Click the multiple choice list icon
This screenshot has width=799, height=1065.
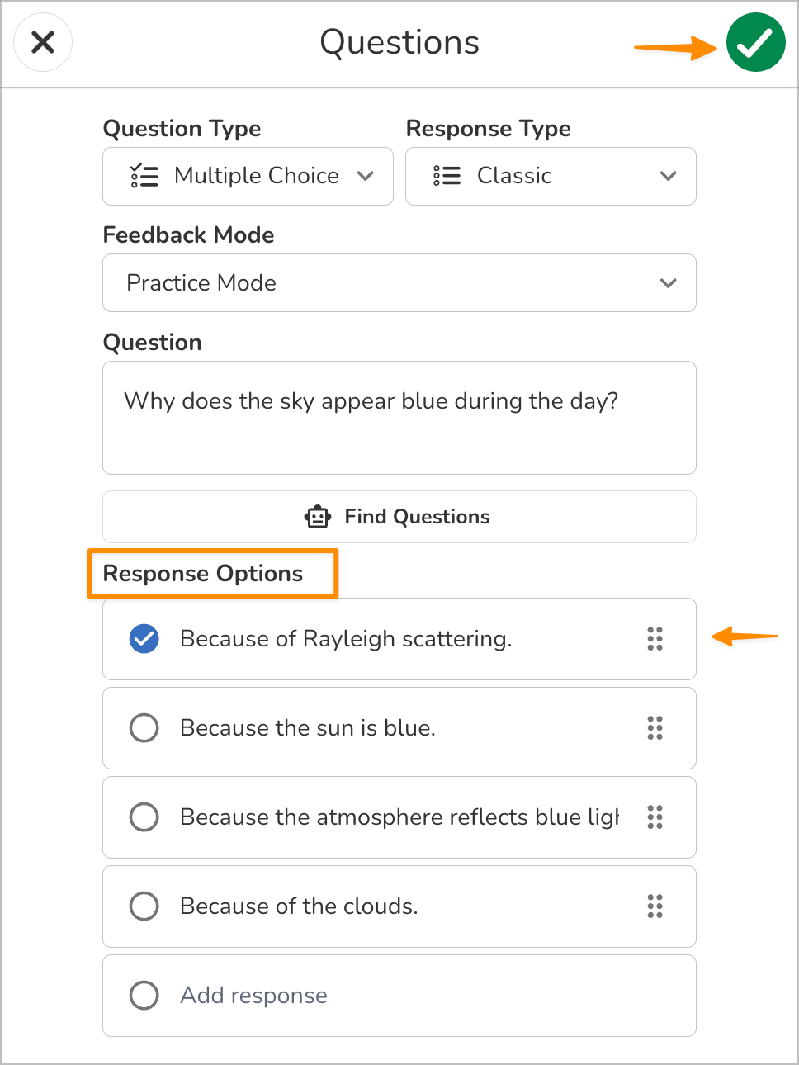144,176
